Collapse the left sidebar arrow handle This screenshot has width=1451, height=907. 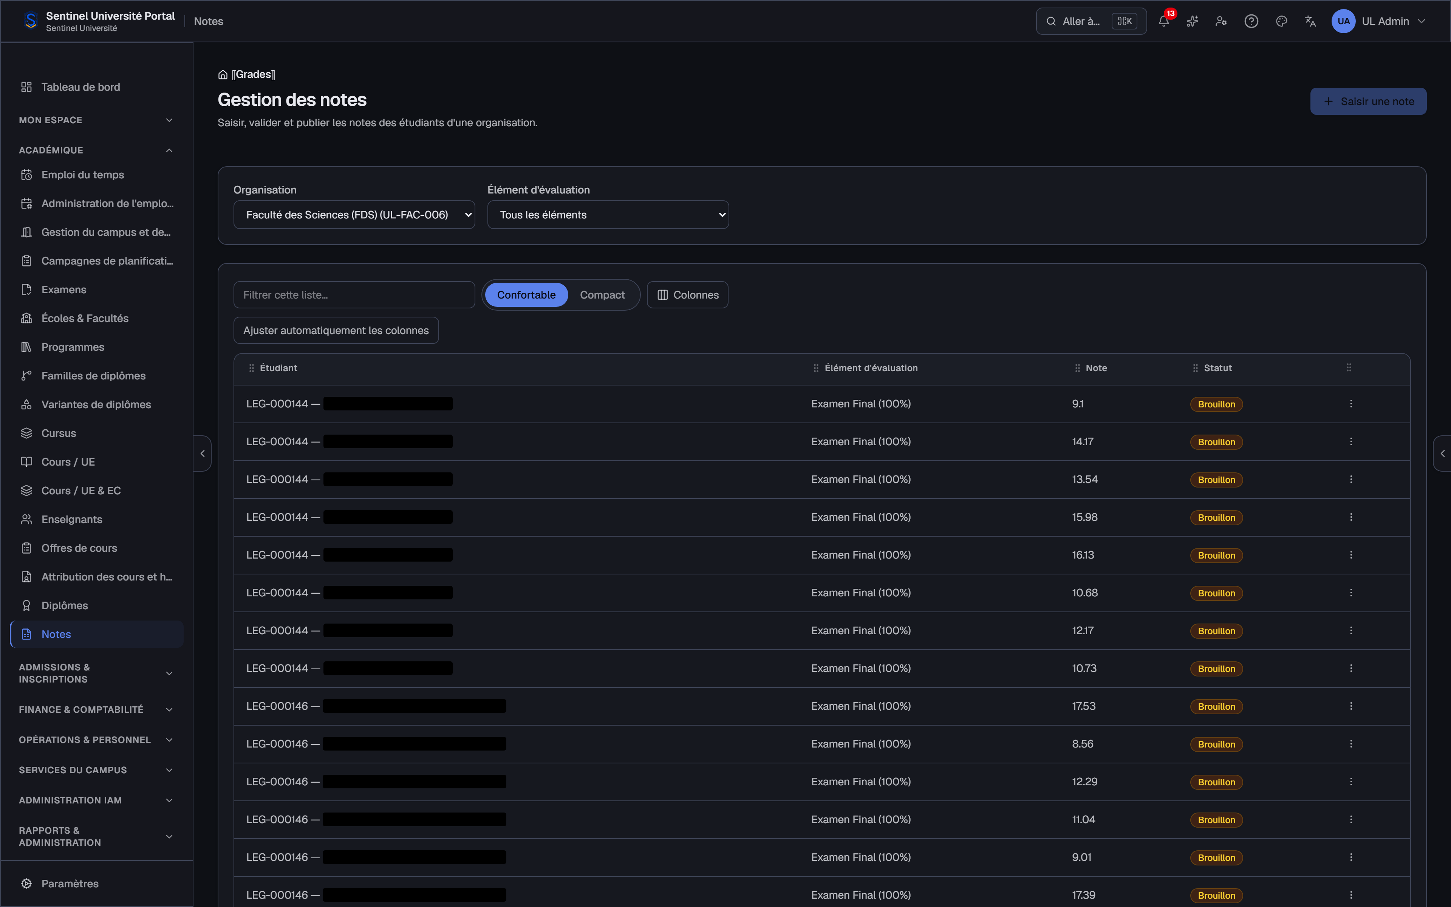[x=203, y=453]
